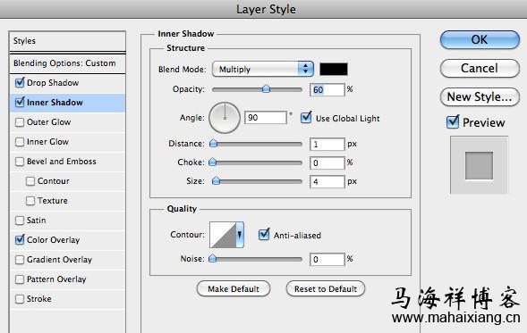Select Blending Options: Custom
Screen dimensions: 527x333
pos(68,63)
